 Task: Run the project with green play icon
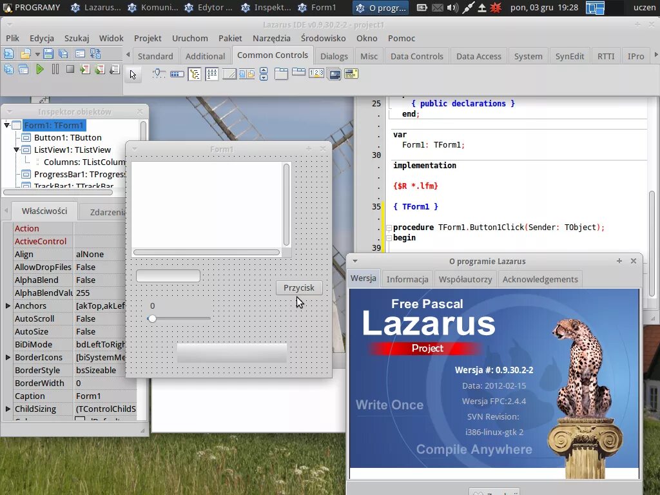(x=40, y=69)
